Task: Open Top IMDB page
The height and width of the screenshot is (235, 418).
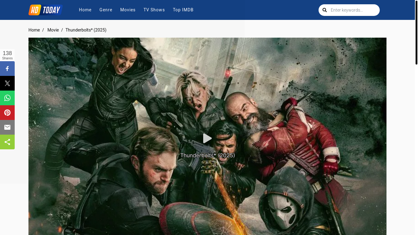Action: pos(183,10)
